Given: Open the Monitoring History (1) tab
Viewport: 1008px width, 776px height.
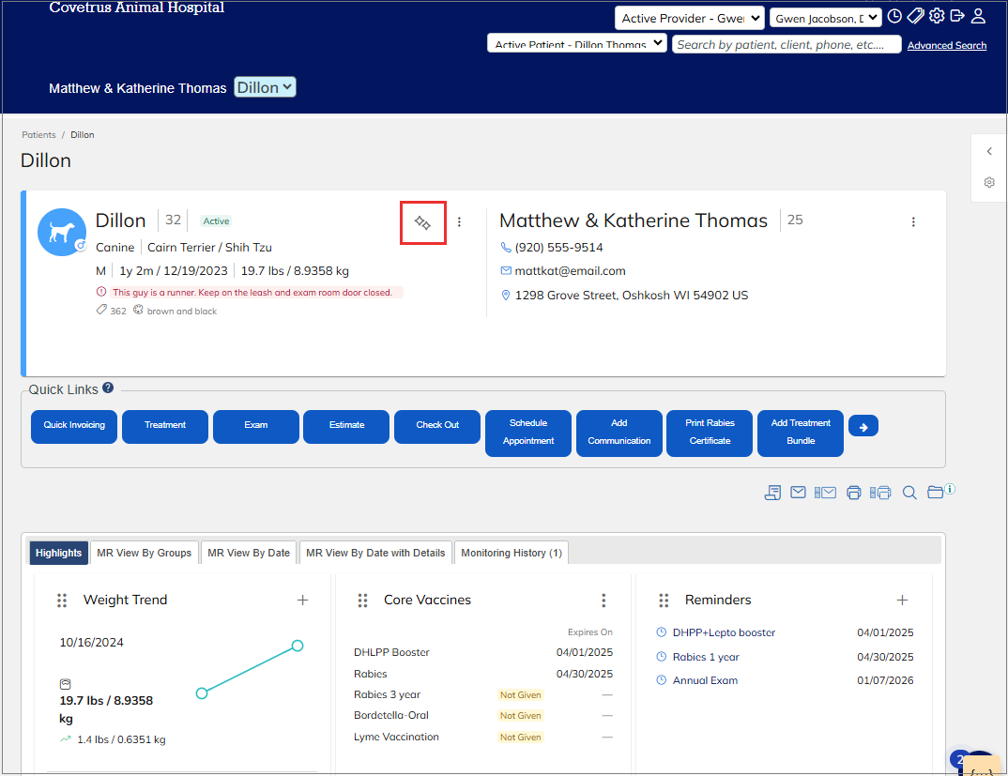Looking at the screenshot, I should coord(512,553).
